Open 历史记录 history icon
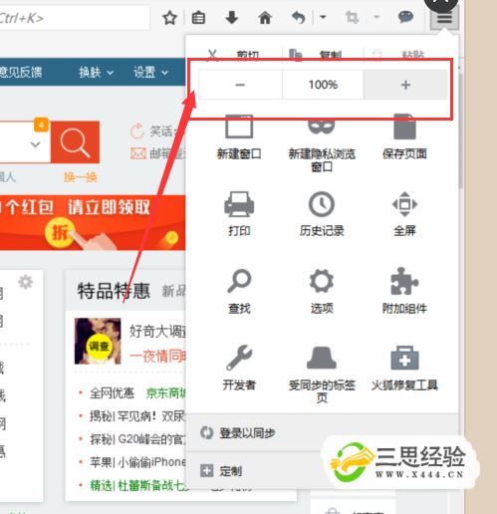Viewport: 497px width, 514px height. pos(322,213)
